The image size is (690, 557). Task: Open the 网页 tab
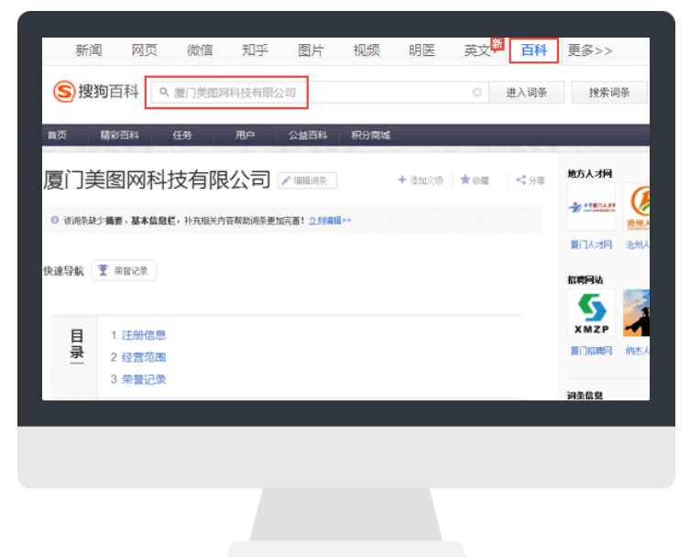[x=144, y=50]
